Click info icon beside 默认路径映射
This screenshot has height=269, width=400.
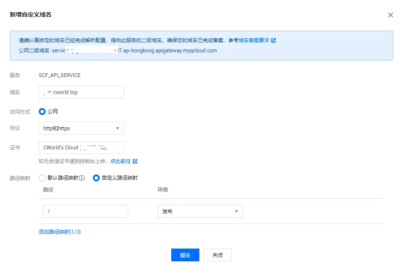tap(82, 178)
